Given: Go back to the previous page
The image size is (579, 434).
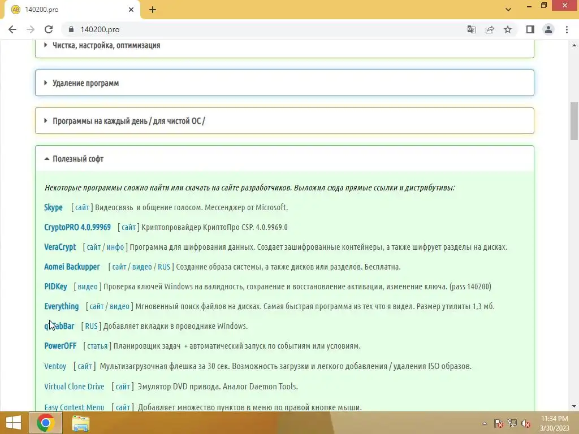Looking at the screenshot, I should (x=12, y=29).
